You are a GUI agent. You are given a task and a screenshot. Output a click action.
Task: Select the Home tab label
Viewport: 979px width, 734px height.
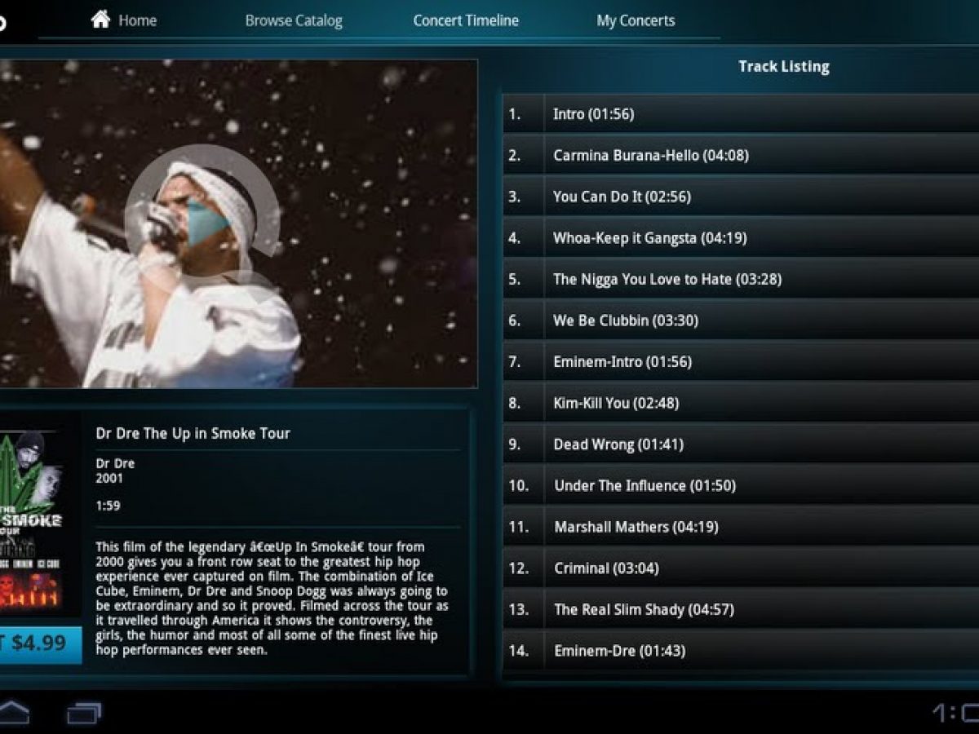[x=138, y=20]
